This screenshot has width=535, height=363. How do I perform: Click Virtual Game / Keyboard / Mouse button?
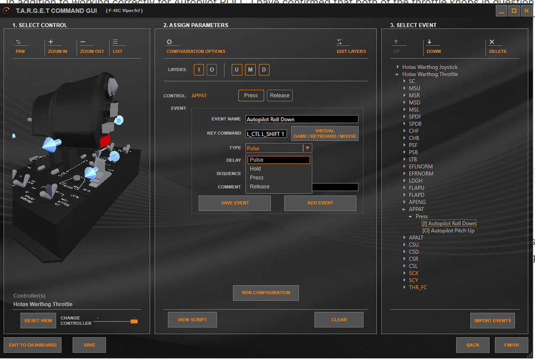tap(325, 133)
